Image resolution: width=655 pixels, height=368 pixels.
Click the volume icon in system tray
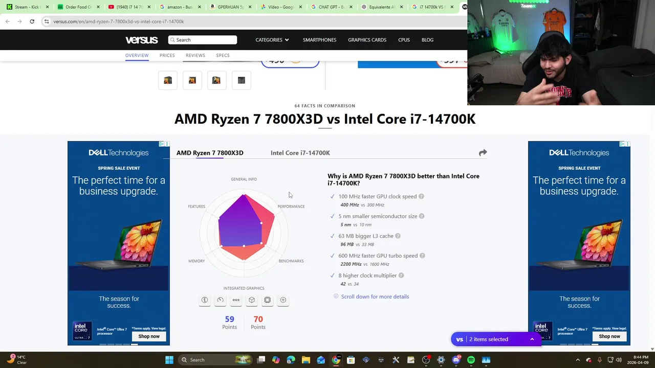pyautogui.click(x=618, y=360)
